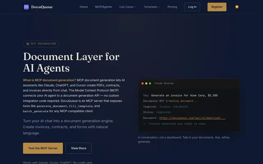
Task: Click the 'Claude Desktop' window title
Action: (x=164, y=83)
